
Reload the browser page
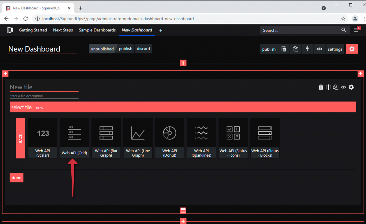[25, 19]
